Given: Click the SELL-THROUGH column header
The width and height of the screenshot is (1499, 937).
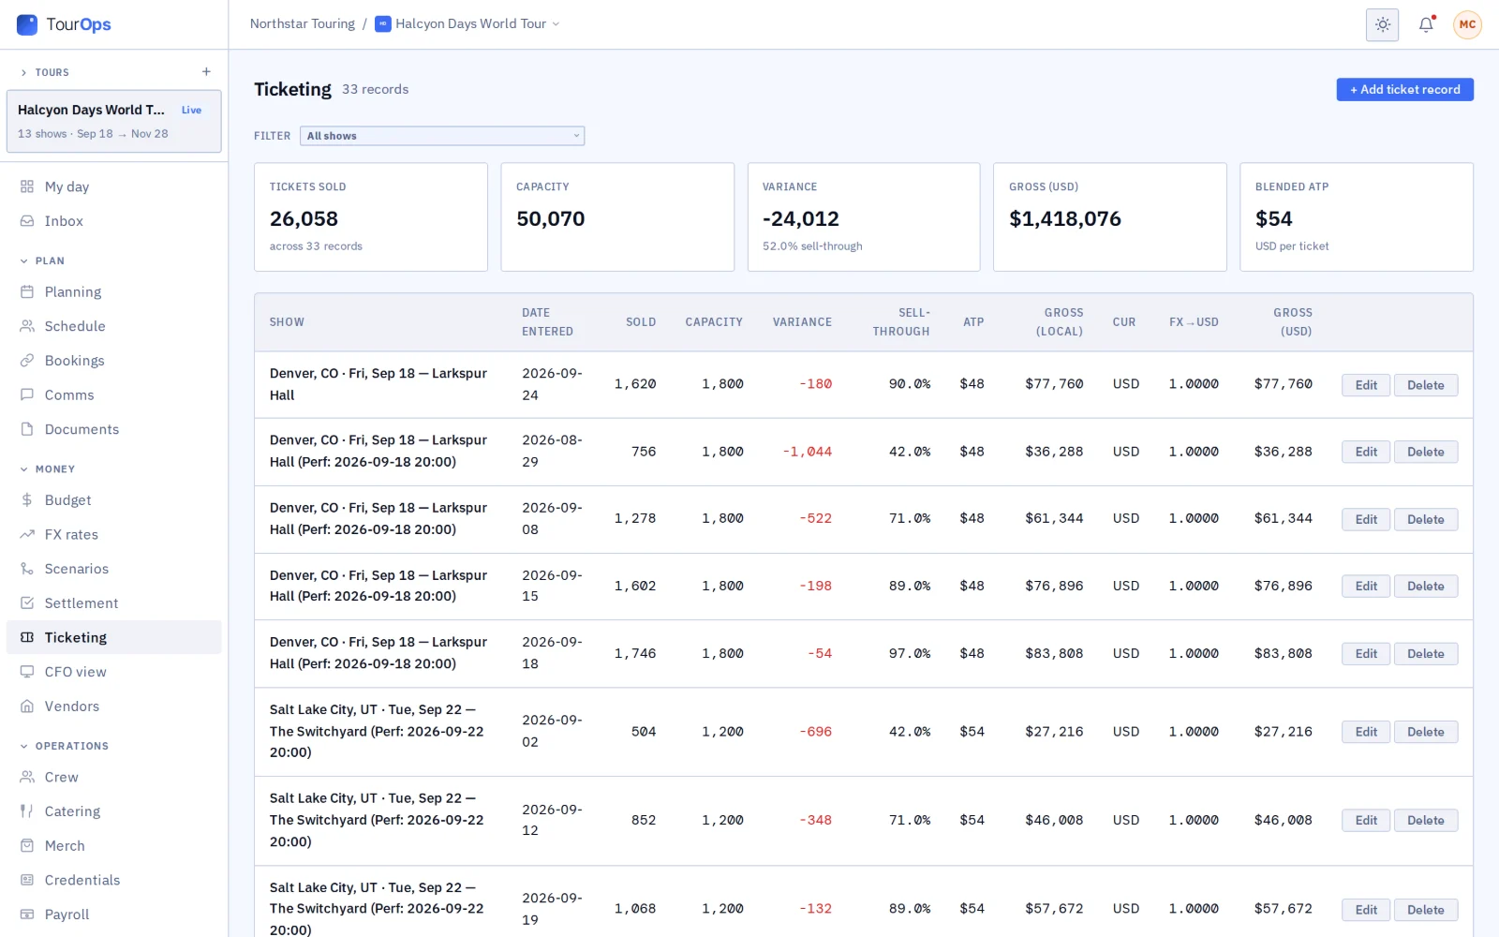Looking at the screenshot, I should [901, 322].
